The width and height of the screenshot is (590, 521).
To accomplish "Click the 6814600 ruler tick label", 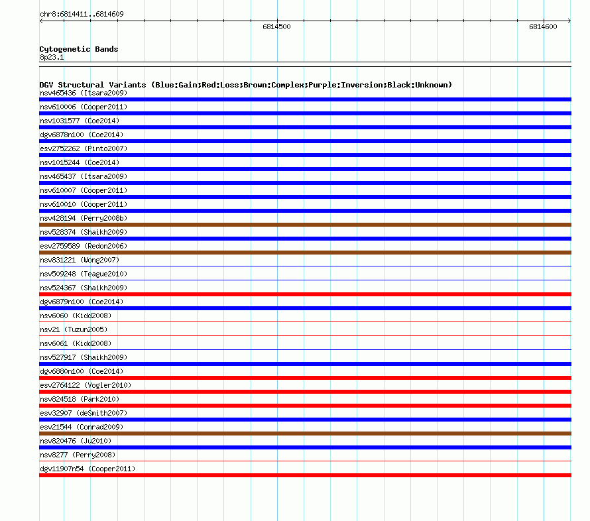I will click(x=543, y=27).
